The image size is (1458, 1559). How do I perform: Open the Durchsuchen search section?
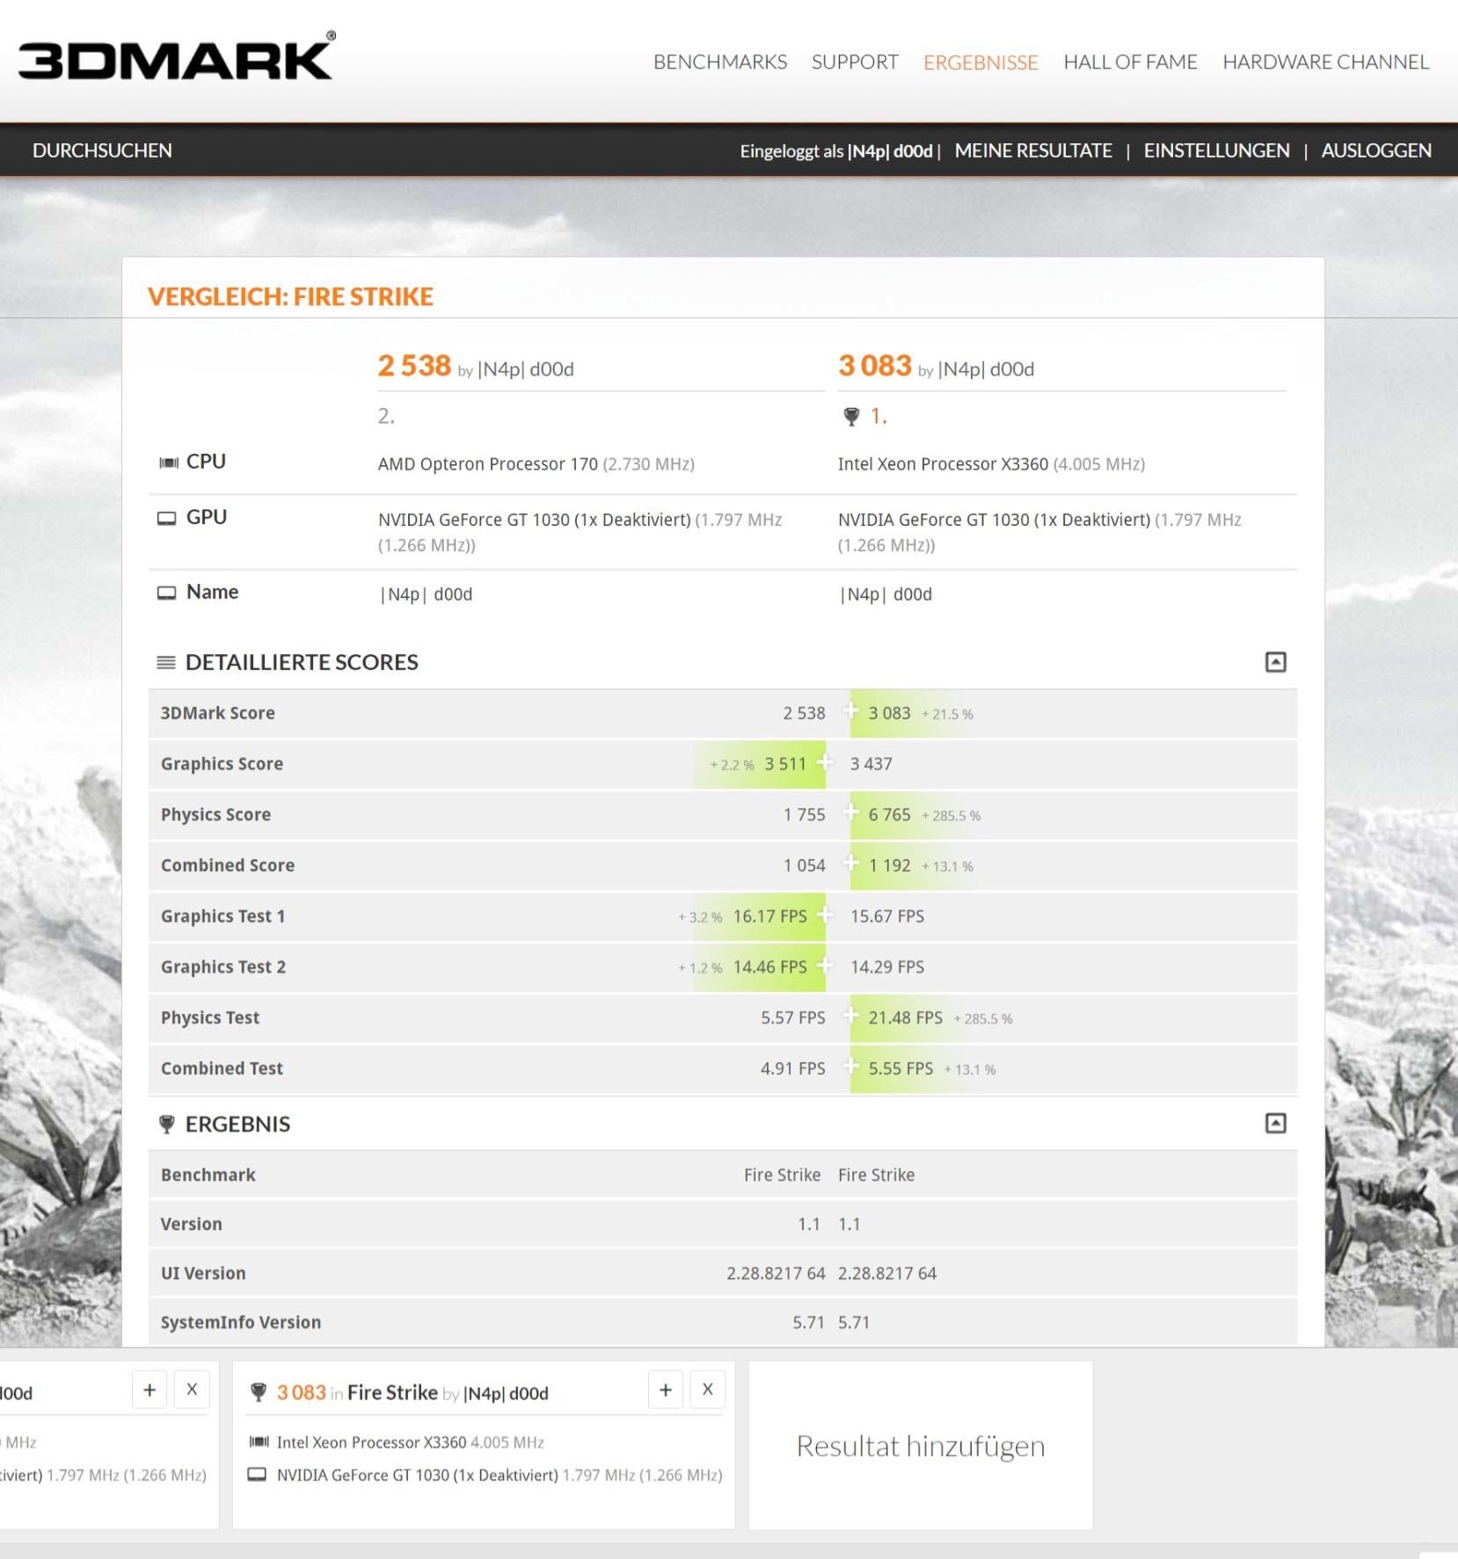point(102,150)
